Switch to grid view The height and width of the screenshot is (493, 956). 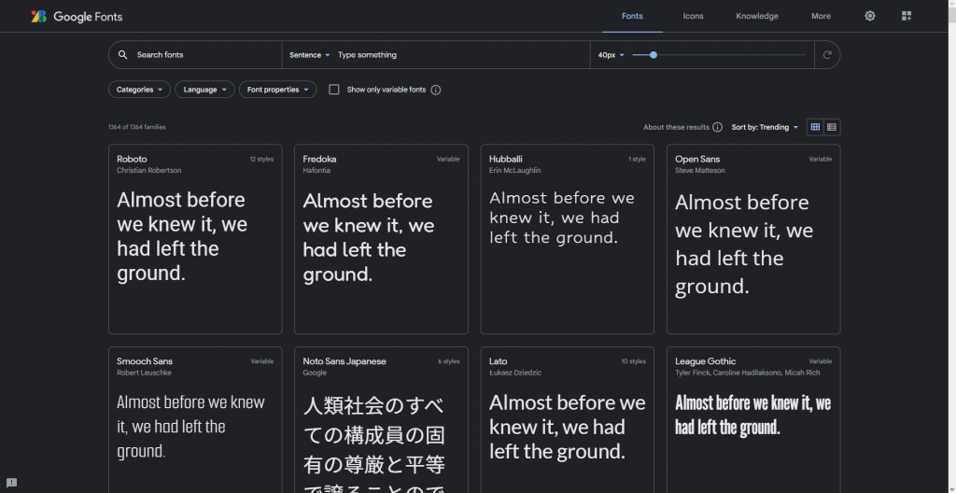(815, 127)
